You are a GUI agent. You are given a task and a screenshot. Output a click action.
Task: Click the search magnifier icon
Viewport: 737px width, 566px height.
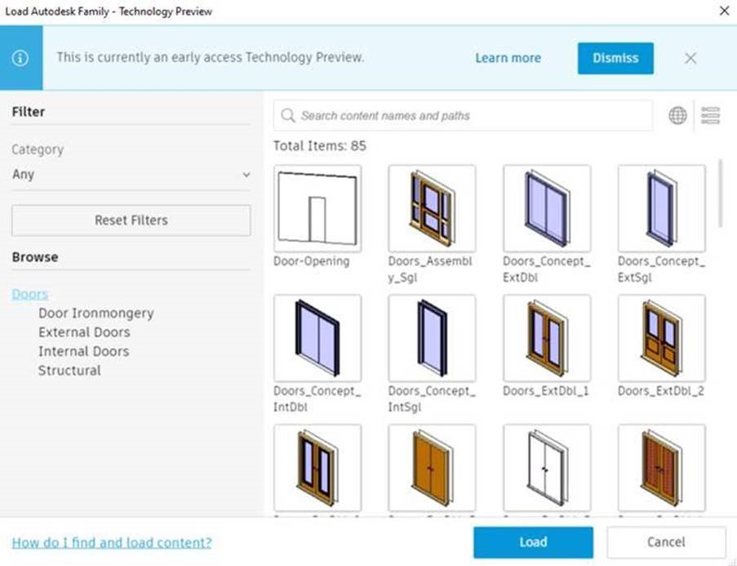287,115
